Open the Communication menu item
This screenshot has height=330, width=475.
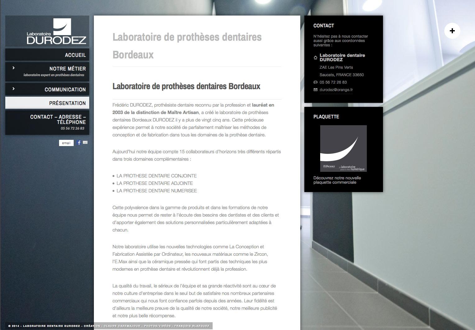coord(47,89)
